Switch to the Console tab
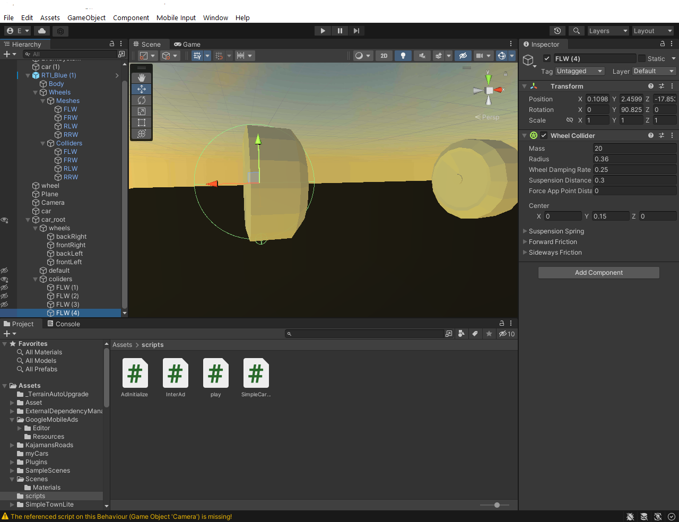679x522 pixels. 64,324
